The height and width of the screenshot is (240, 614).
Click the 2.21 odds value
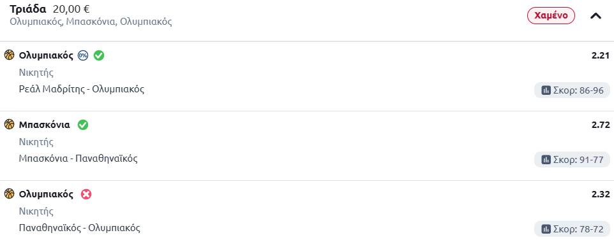pos(601,55)
